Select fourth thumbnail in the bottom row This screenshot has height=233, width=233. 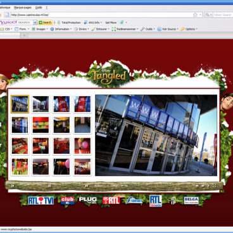pos(82,167)
